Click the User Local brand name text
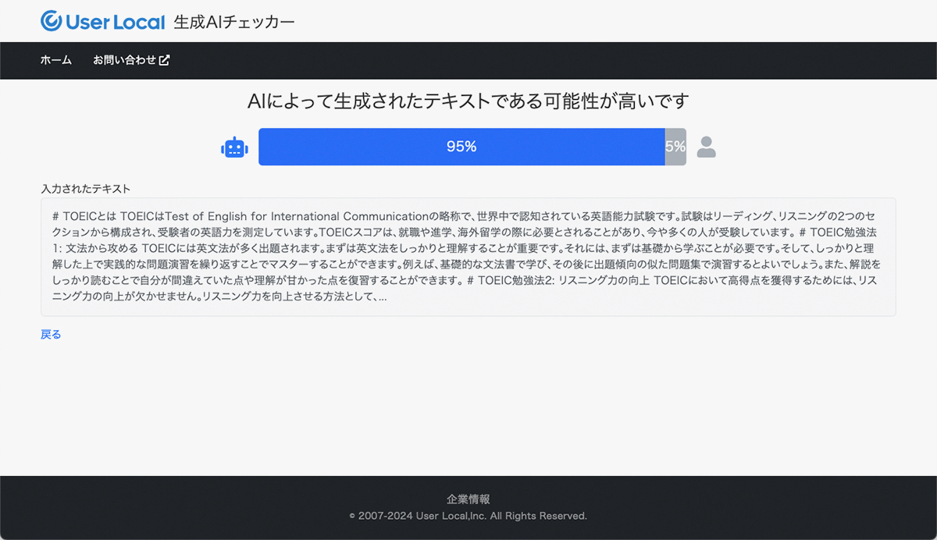 (x=116, y=22)
